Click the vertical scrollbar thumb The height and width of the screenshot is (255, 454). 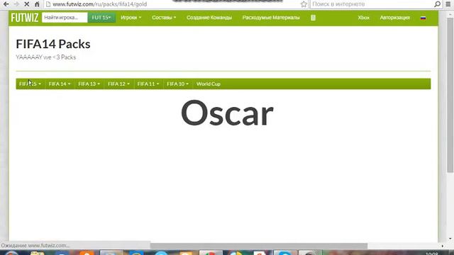click(450, 95)
